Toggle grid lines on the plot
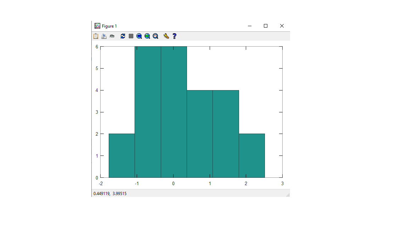This screenshot has width=408, height=229. click(x=131, y=36)
